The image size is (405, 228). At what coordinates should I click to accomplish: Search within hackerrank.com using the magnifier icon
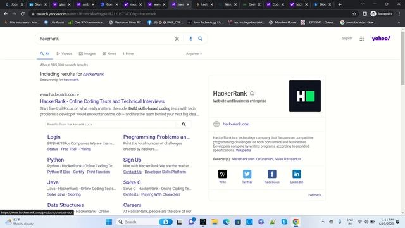coord(184,124)
